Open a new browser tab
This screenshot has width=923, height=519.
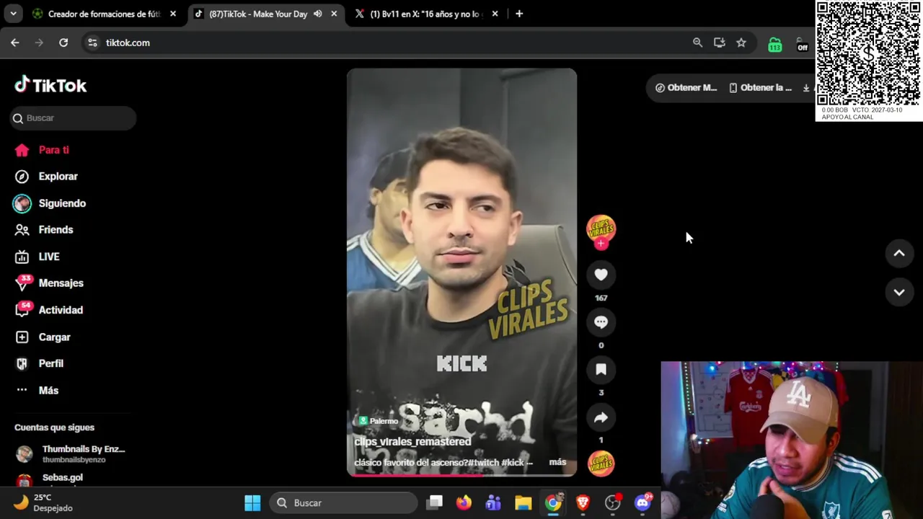pyautogui.click(x=519, y=14)
